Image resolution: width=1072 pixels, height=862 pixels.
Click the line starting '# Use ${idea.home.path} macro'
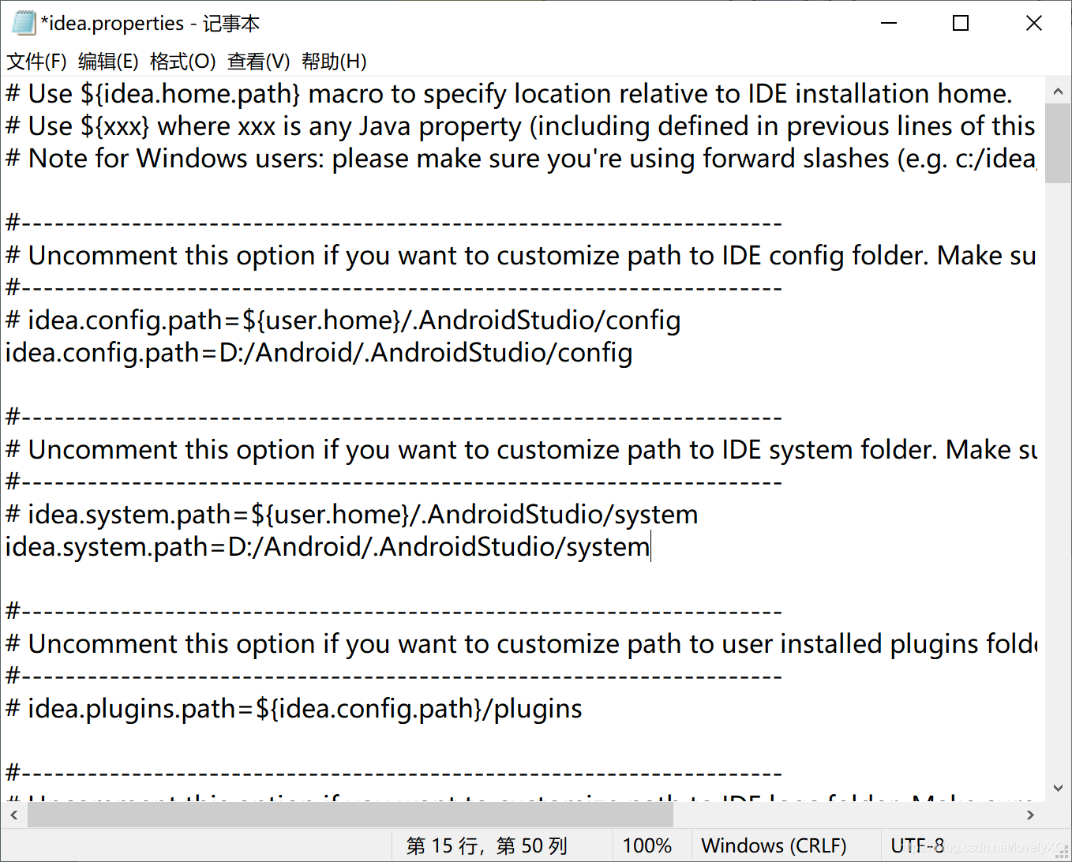tap(508, 93)
